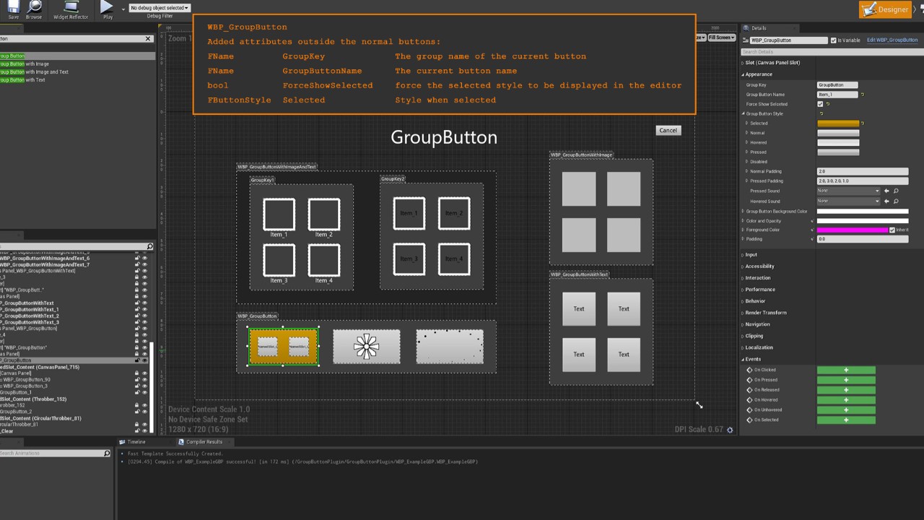The image size is (924, 520).
Task: Click the magenta Foreground Color swatch
Action: (852, 230)
